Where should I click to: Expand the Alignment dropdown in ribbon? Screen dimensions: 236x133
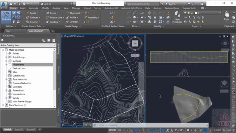coord(81,13)
